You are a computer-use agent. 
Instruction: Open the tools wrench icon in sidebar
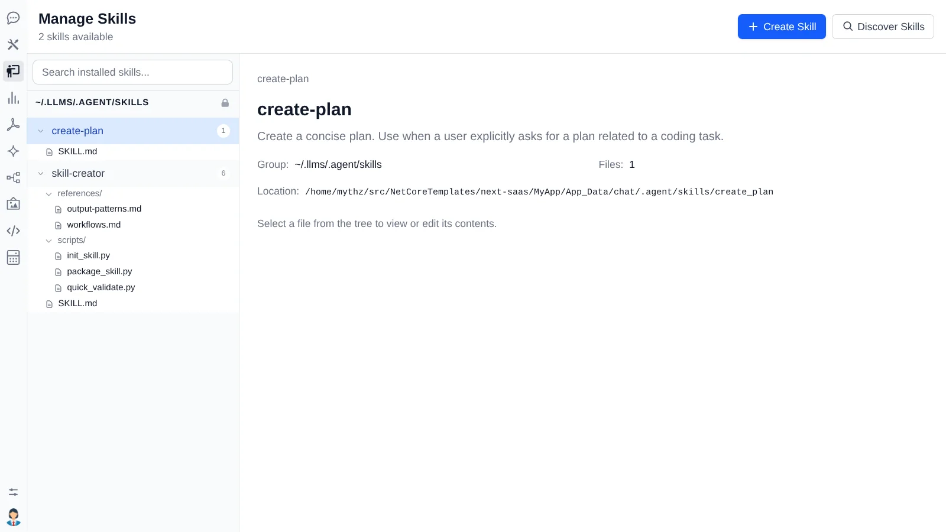(x=13, y=44)
